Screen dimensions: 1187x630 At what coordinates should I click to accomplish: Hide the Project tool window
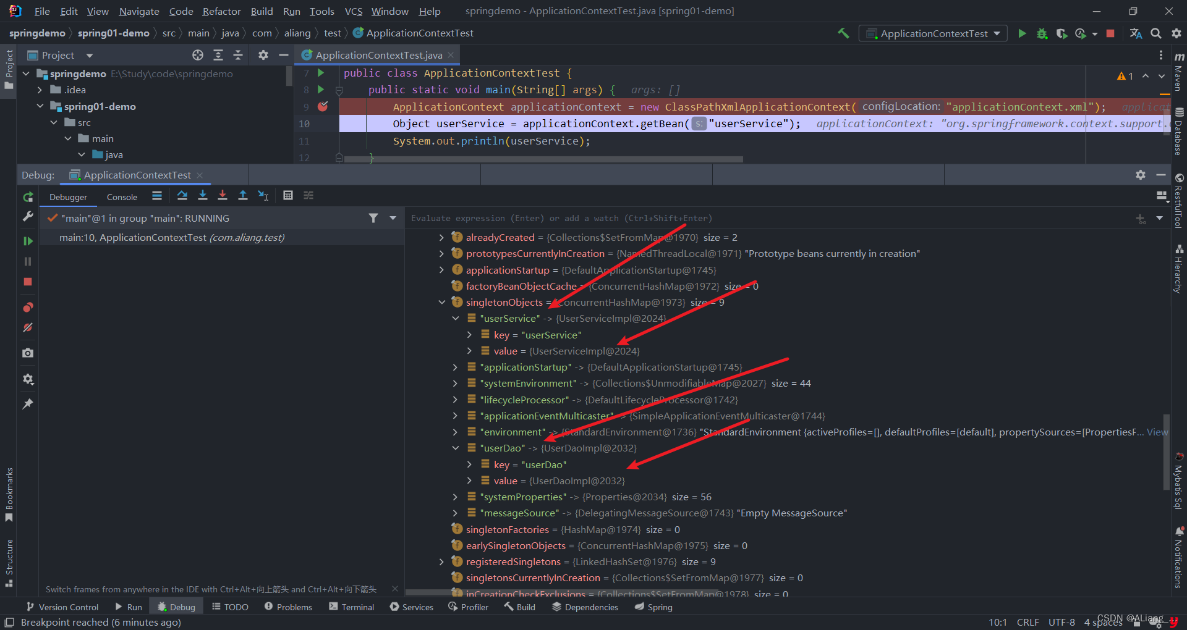click(284, 55)
